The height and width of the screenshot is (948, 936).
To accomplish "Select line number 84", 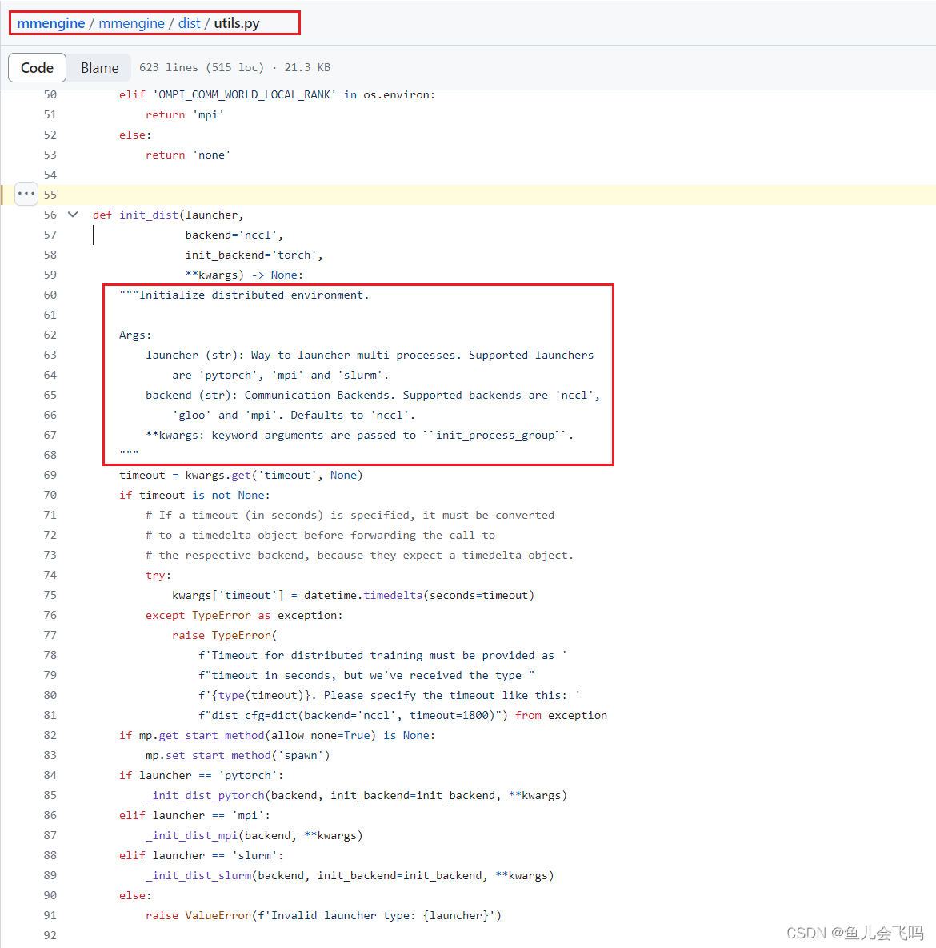I will click(50, 774).
